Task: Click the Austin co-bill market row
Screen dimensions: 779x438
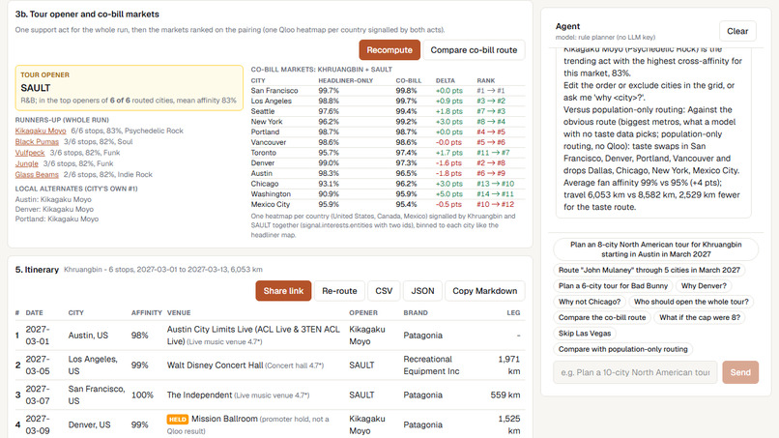Action: 388,173
